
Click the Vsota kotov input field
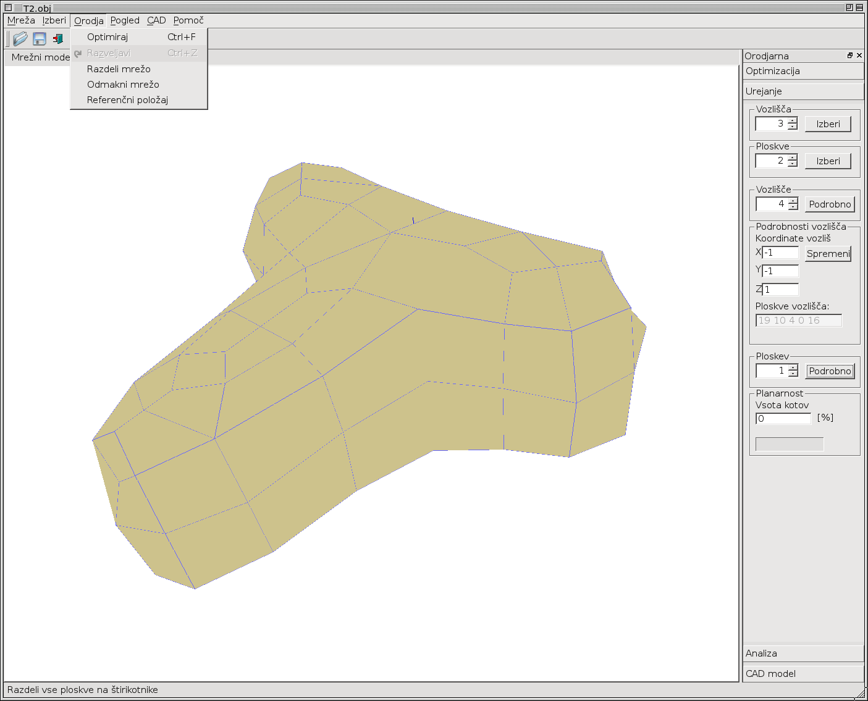[783, 419]
